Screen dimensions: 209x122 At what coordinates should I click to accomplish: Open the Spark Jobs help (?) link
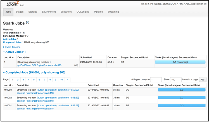pos(28,22)
